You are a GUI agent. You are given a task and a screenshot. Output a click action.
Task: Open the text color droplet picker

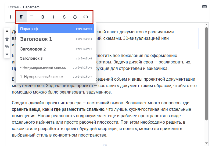tap(75, 17)
